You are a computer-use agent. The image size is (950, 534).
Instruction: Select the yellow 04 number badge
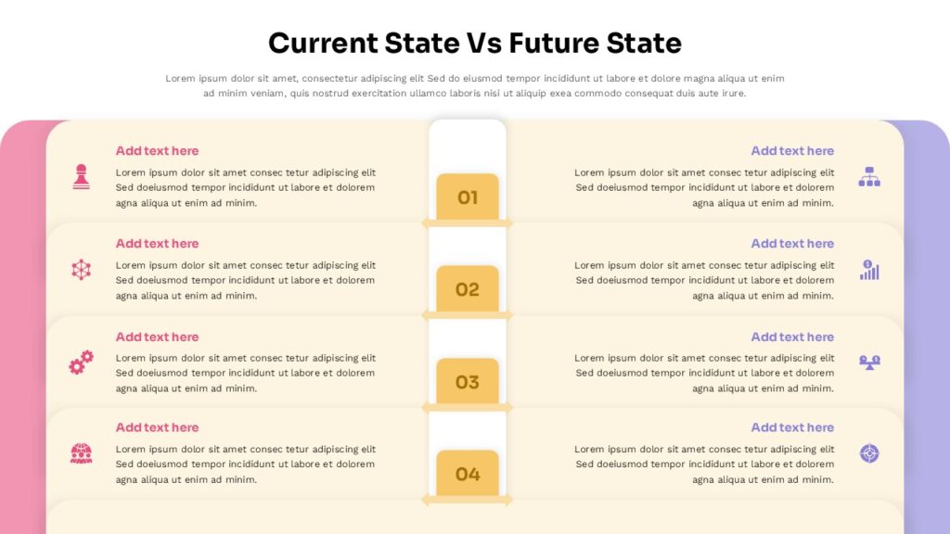coord(468,474)
